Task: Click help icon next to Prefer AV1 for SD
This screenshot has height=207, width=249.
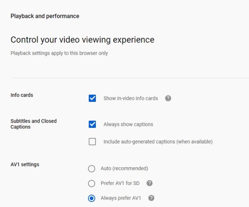Action: pyautogui.click(x=149, y=183)
